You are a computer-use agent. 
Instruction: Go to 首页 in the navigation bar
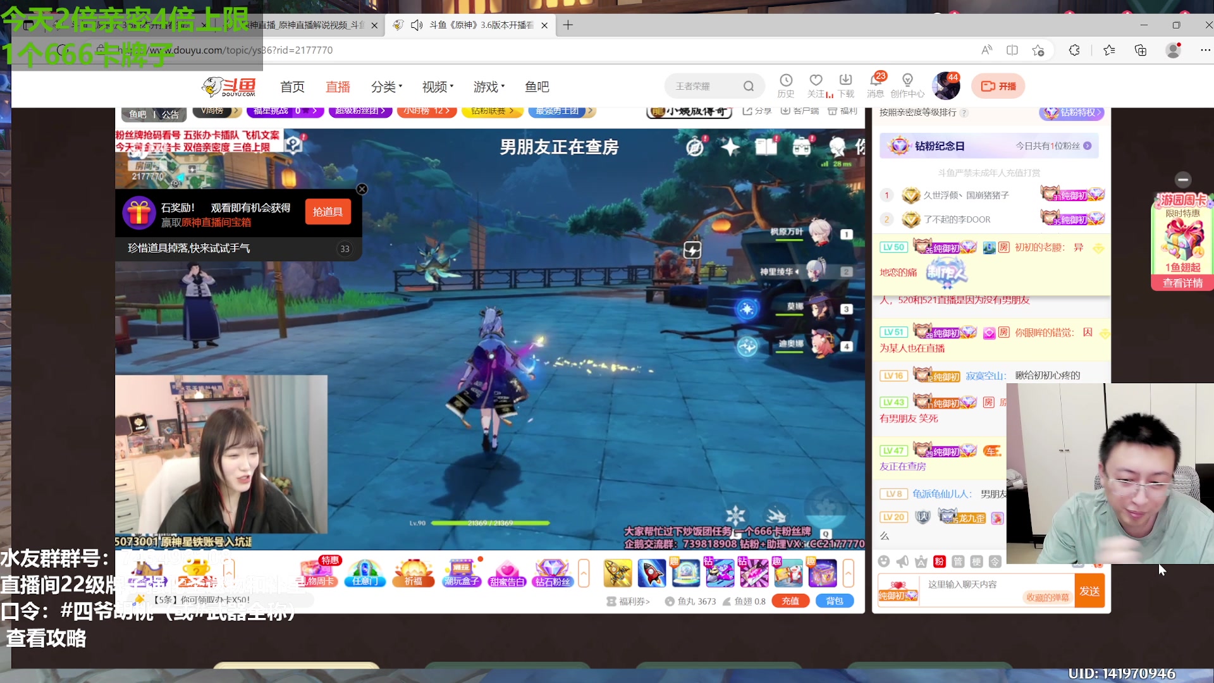[x=292, y=87]
